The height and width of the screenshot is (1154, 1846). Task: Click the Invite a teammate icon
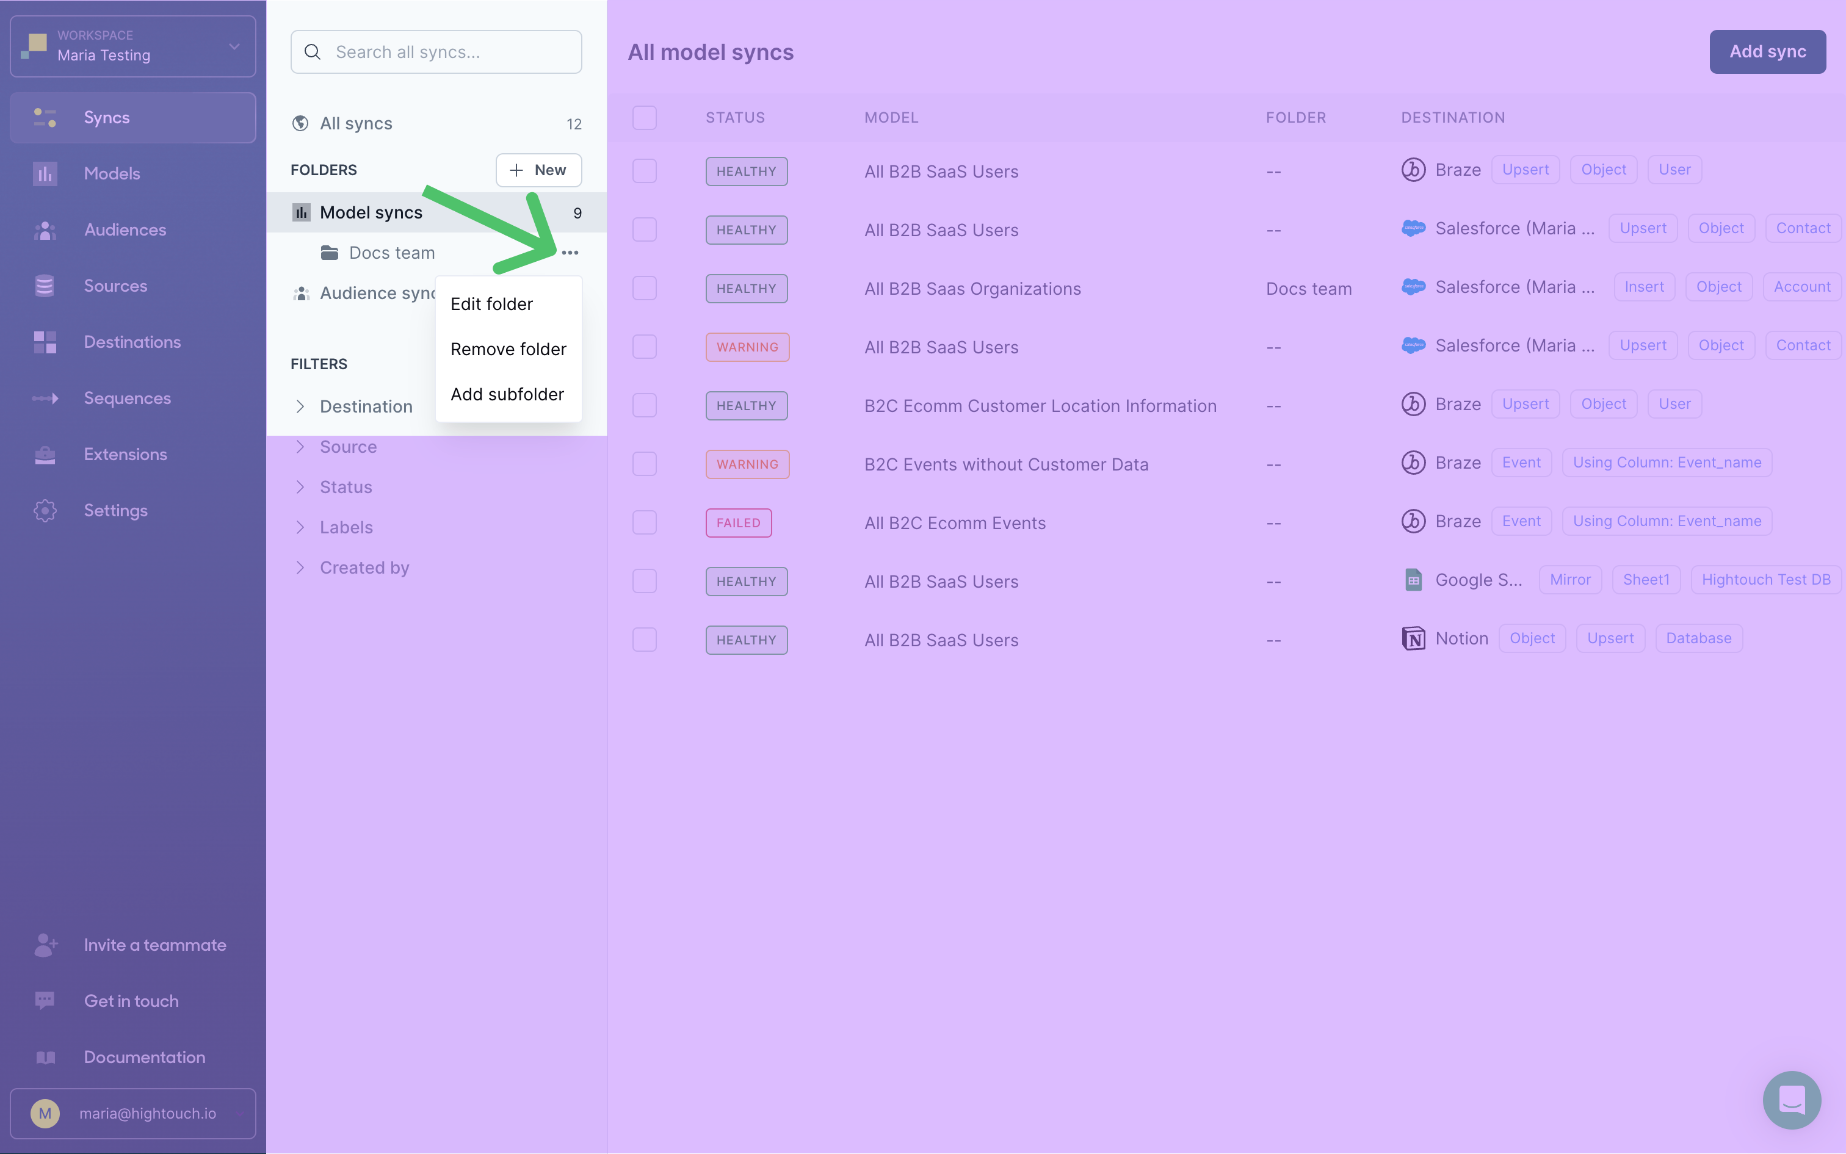coord(45,945)
